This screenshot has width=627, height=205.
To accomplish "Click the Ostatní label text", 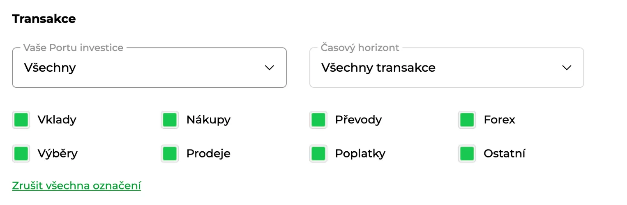I will (505, 153).
